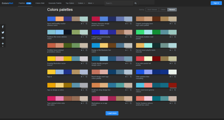Copy the App ux design ui colors palette

tap(87, 90)
